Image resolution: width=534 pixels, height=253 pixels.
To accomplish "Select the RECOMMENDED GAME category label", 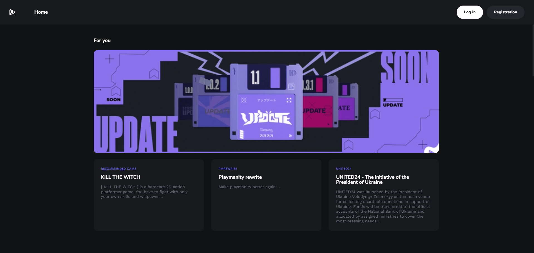I will [x=118, y=169].
